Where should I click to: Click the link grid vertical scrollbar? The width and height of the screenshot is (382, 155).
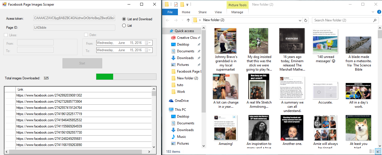point(154,118)
